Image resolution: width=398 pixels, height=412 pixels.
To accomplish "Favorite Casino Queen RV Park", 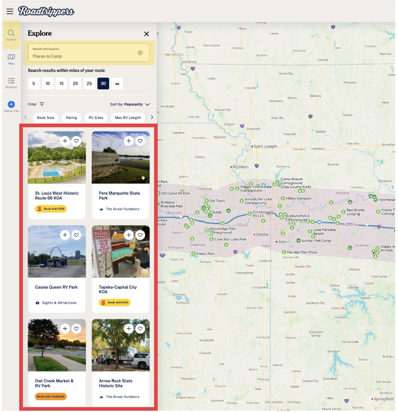I will click(x=77, y=235).
